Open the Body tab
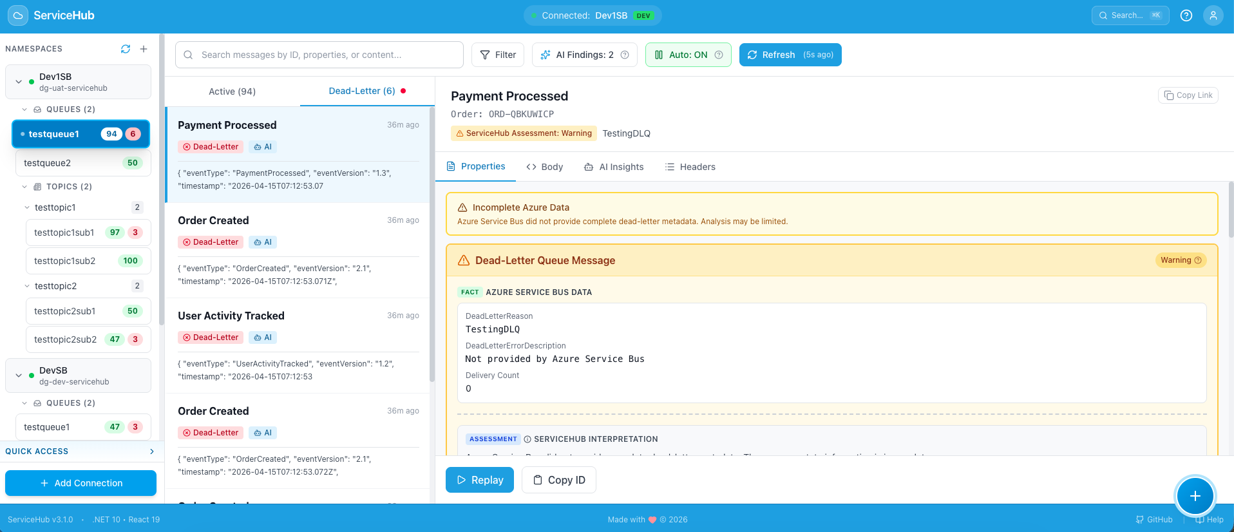Viewport: 1234px width, 532px height. pyautogui.click(x=544, y=167)
